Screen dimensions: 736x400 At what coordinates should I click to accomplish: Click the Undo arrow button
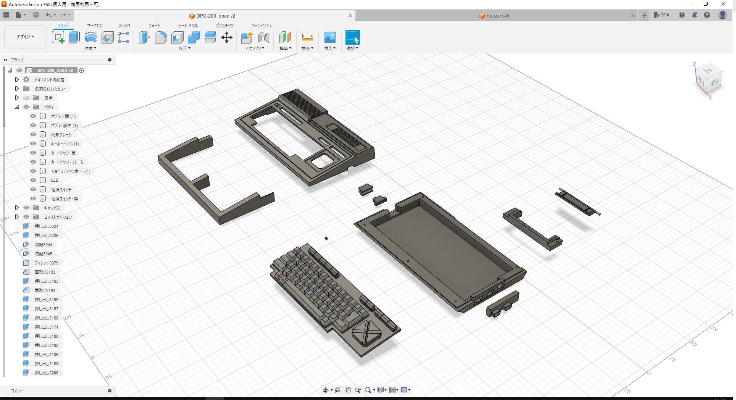[48, 15]
